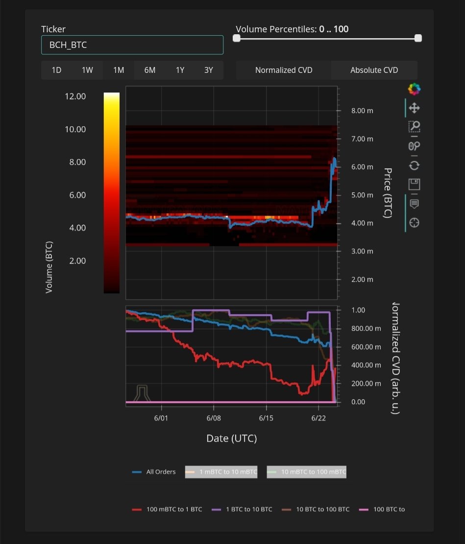The image size is (465, 544).
Task: Click the Volume Percentiles label
Action: click(292, 29)
